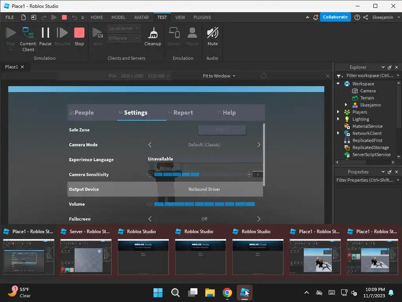402x302 pixels.
Task: Select the Output Device row
Action: 165,189
